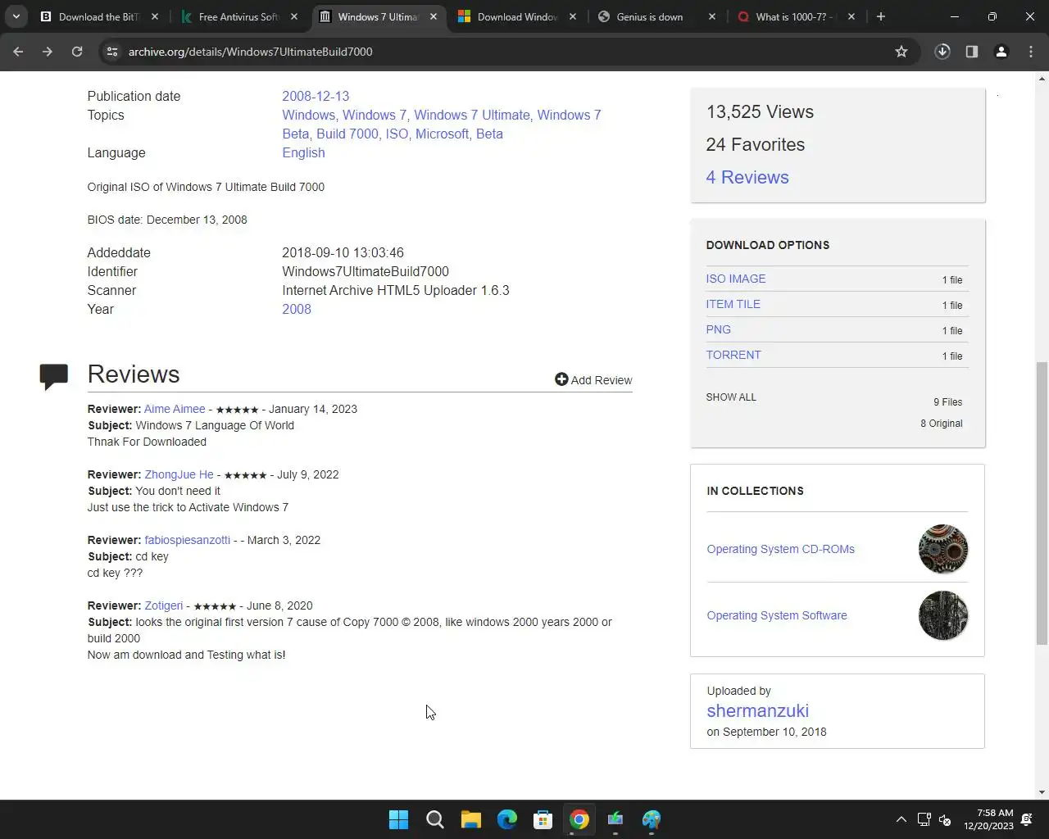Open the 'Microsoft' topic link
The width and height of the screenshot is (1049, 839).
pyautogui.click(x=443, y=134)
